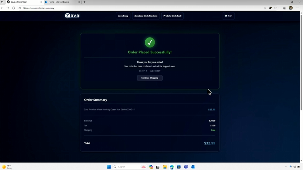
Task: Go back in browser history
Action: point(2,8)
